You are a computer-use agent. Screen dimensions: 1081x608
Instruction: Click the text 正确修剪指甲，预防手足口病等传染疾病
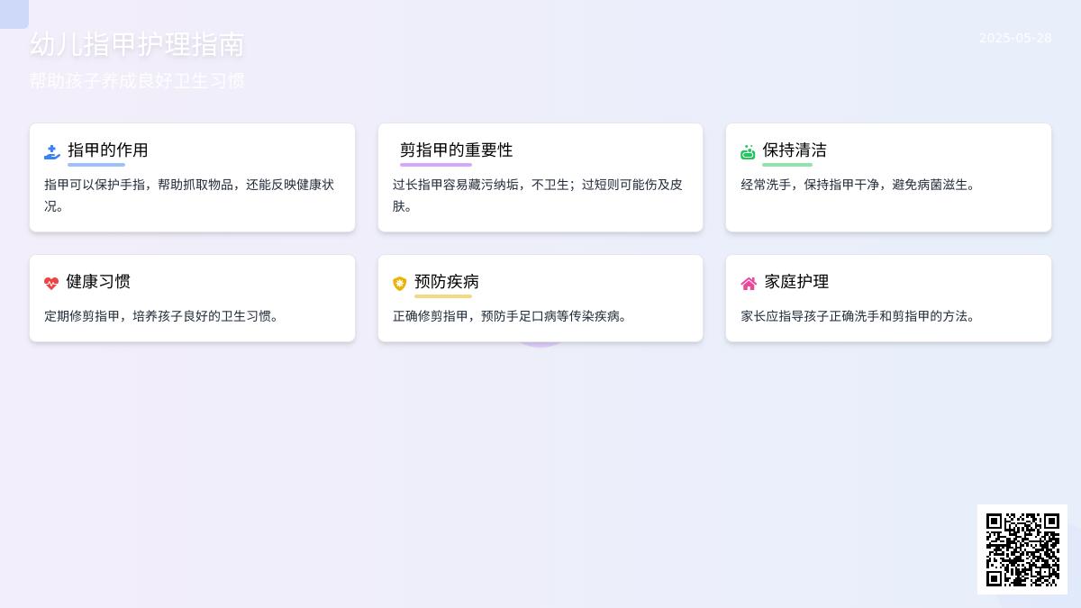(x=513, y=316)
